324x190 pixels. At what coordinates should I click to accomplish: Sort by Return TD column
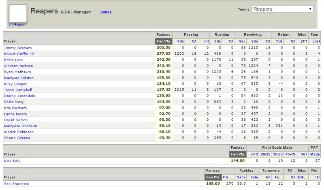point(292,41)
